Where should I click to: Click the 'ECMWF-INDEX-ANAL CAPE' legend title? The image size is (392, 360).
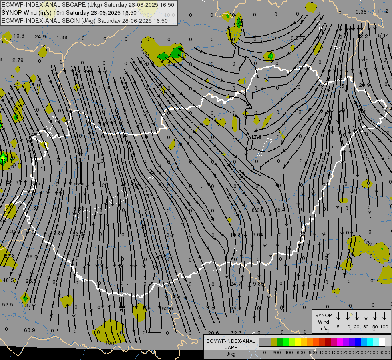231,344
